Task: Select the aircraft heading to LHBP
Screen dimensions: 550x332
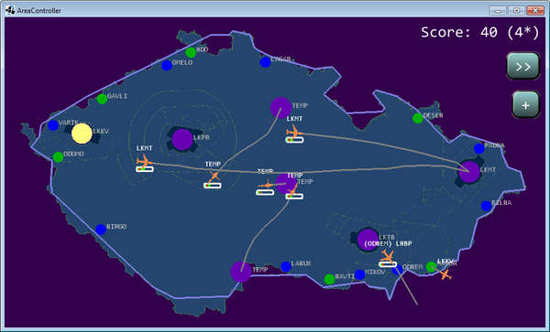Action: [388, 256]
